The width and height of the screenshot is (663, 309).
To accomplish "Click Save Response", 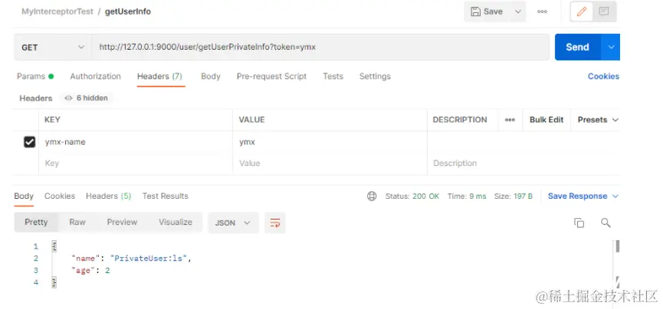I will 577,197.
